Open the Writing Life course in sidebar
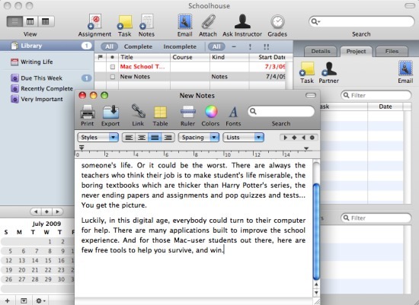The height and width of the screenshot is (305, 419). coord(37,62)
